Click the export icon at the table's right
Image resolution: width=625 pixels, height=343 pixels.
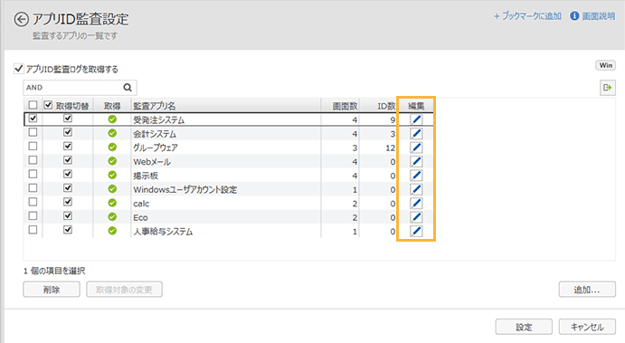[x=608, y=88]
